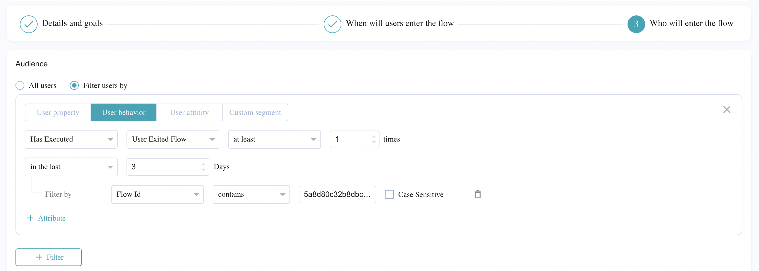Open the contains operator dropdown
759x271 pixels.
point(251,194)
